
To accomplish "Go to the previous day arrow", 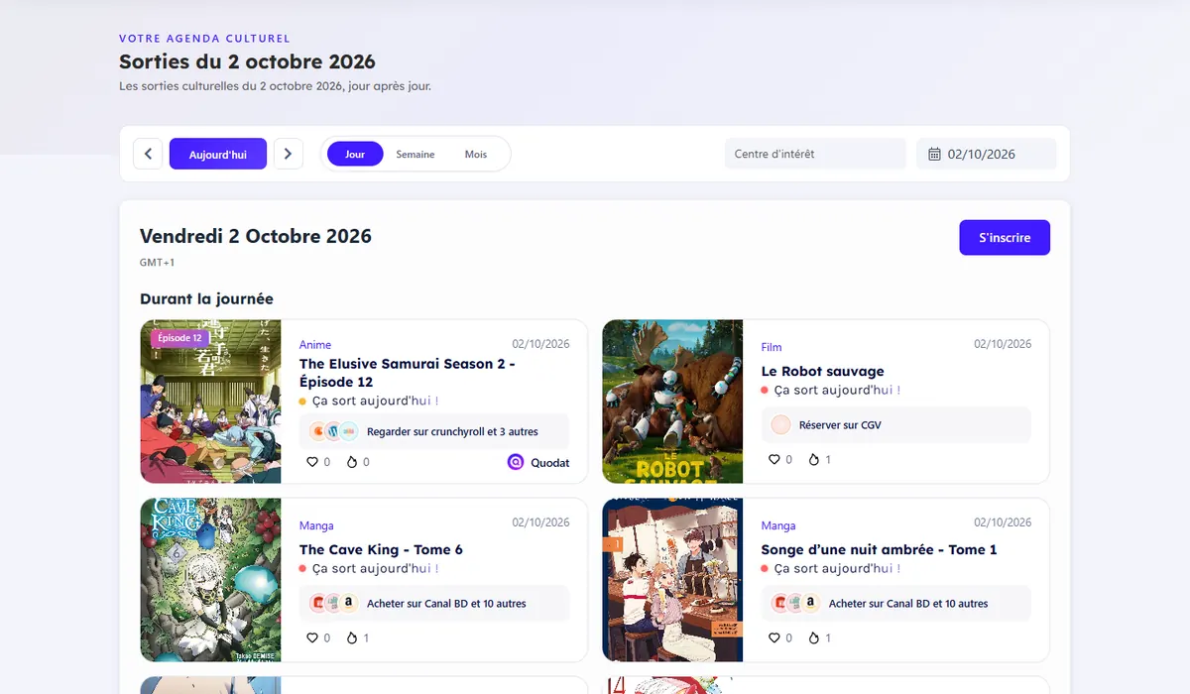I will coord(148,154).
